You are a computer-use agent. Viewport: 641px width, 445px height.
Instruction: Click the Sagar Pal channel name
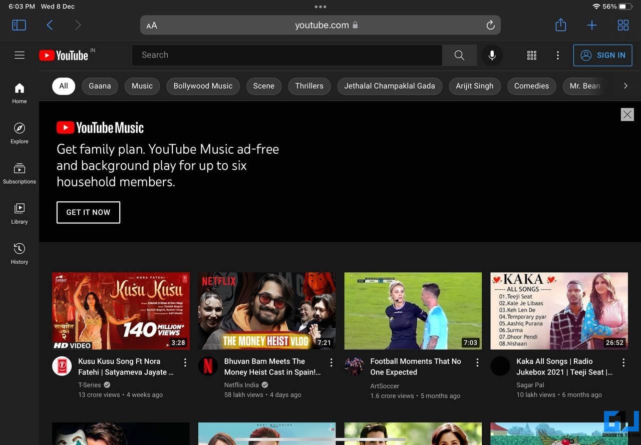coord(530,385)
